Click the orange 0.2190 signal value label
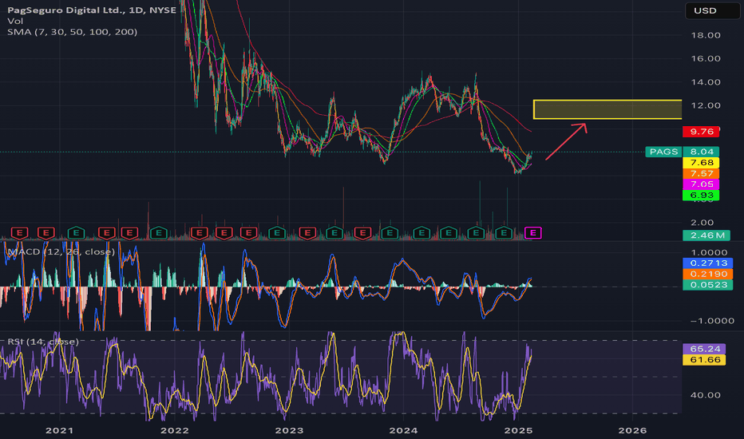The width and height of the screenshot is (744, 439). 707,274
